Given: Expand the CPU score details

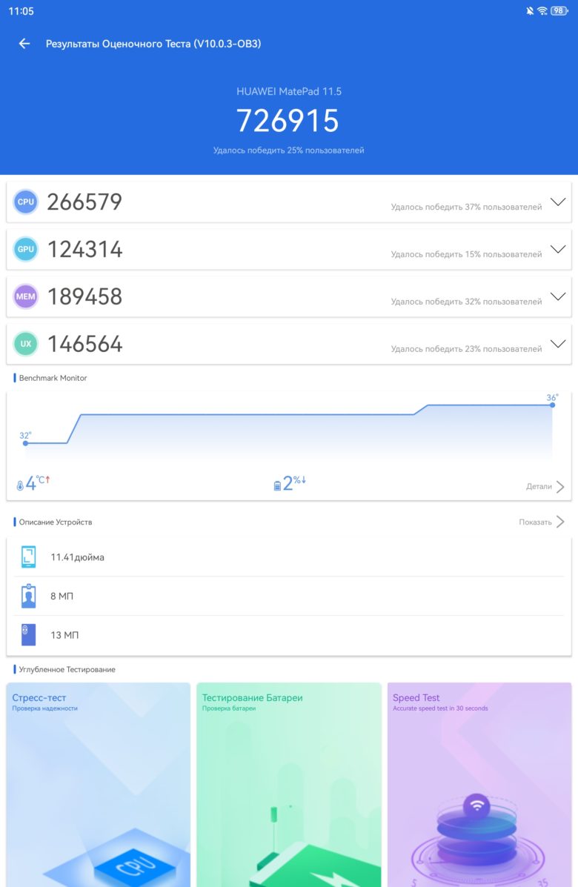Looking at the screenshot, I should pos(558,202).
